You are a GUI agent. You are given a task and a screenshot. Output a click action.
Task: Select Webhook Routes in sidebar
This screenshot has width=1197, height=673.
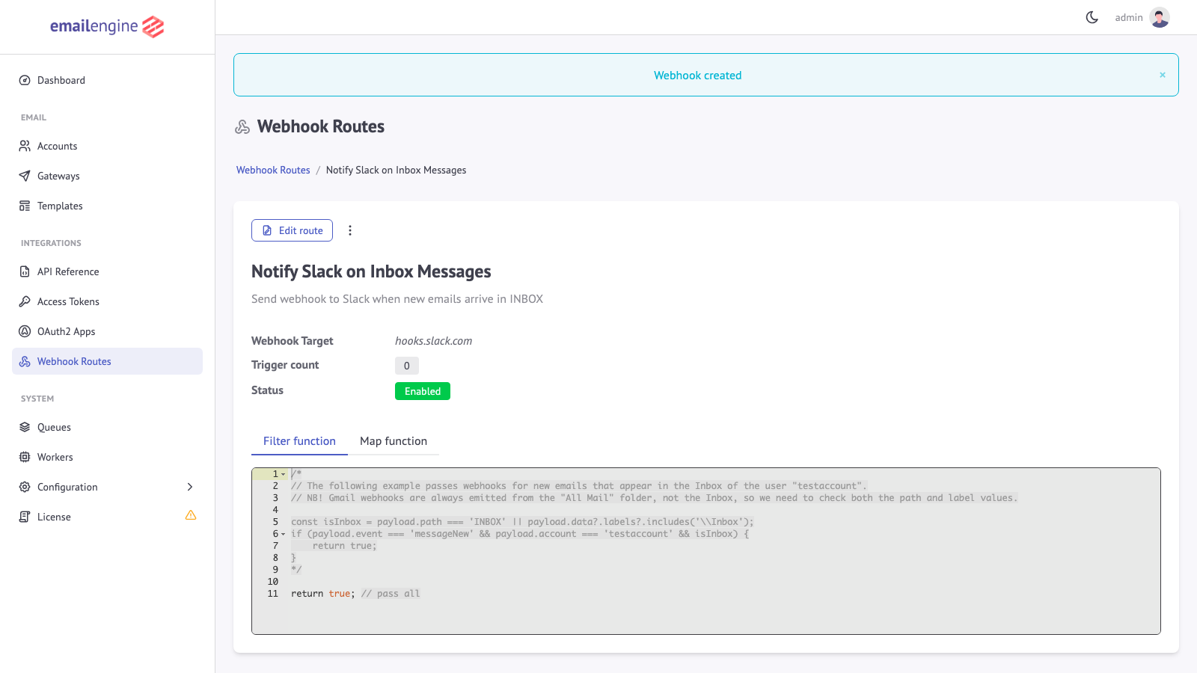point(107,361)
